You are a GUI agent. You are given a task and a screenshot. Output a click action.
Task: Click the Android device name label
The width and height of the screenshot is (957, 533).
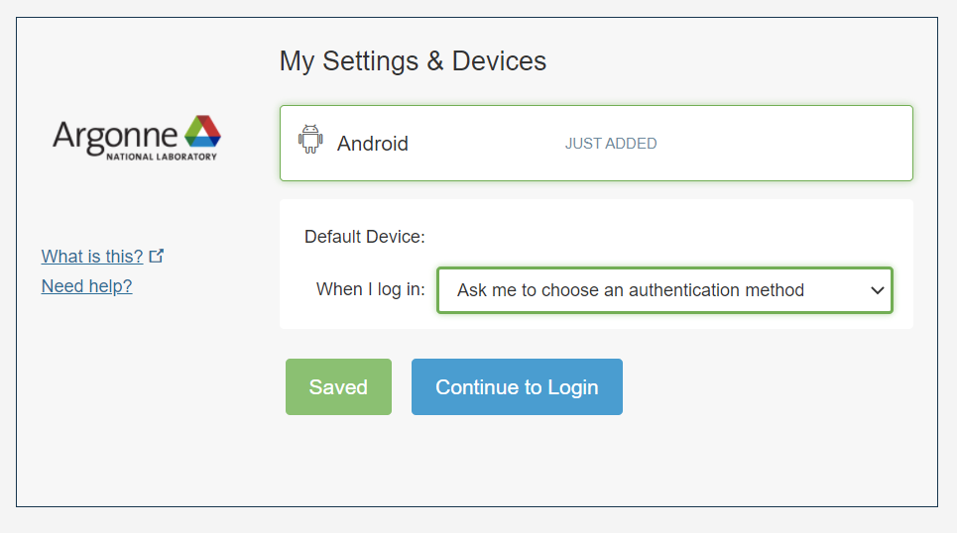[x=372, y=144]
